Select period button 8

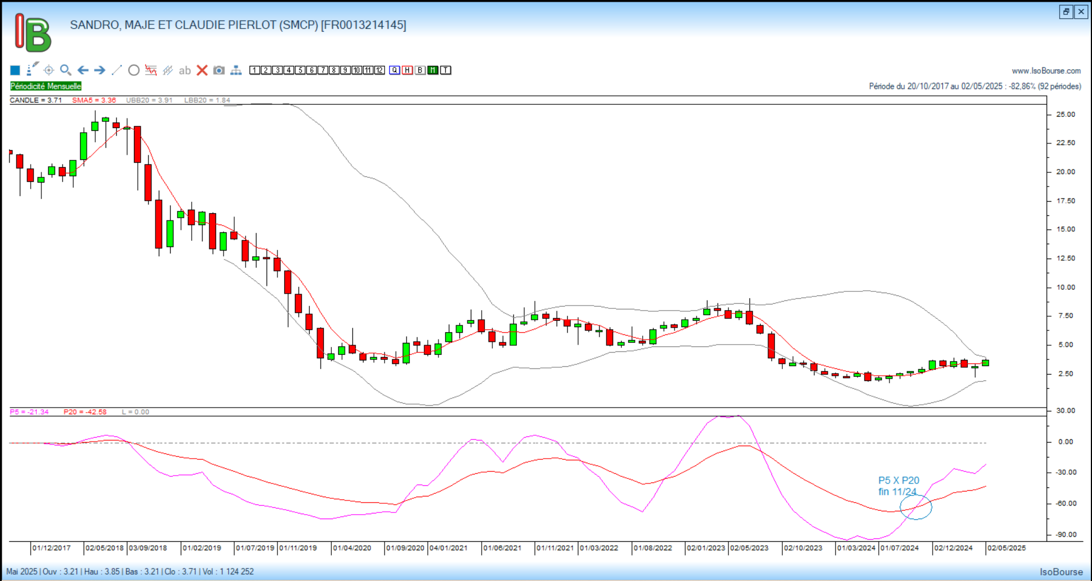point(334,70)
